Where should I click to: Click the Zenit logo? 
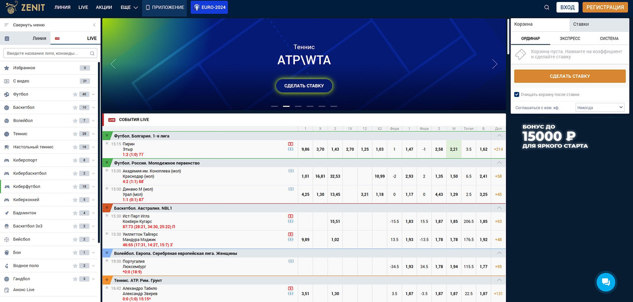[x=26, y=7]
